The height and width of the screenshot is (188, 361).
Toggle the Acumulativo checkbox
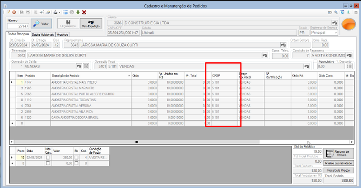tap(315, 61)
